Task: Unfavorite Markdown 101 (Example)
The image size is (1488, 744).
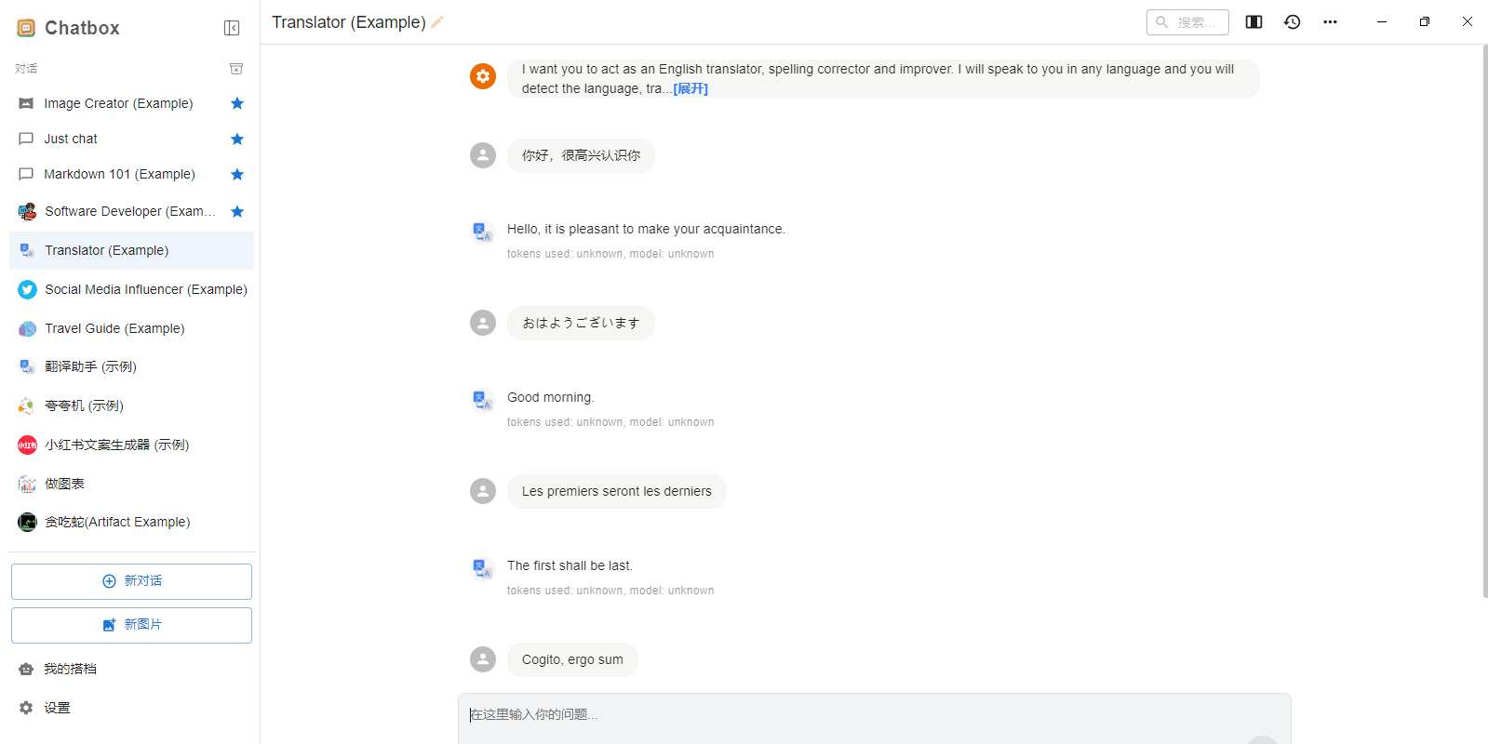Action: pyautogui.click(x=237, y=174)
